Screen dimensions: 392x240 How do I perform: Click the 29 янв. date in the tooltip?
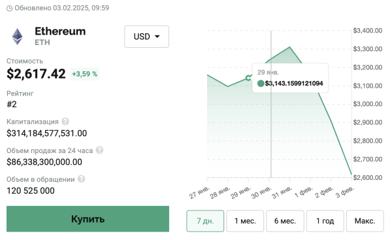pos(268,73)
